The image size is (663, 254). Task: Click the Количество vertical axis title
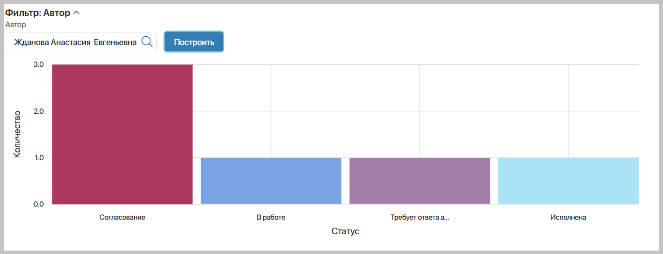pyautogui.click(x=17, y=134)
